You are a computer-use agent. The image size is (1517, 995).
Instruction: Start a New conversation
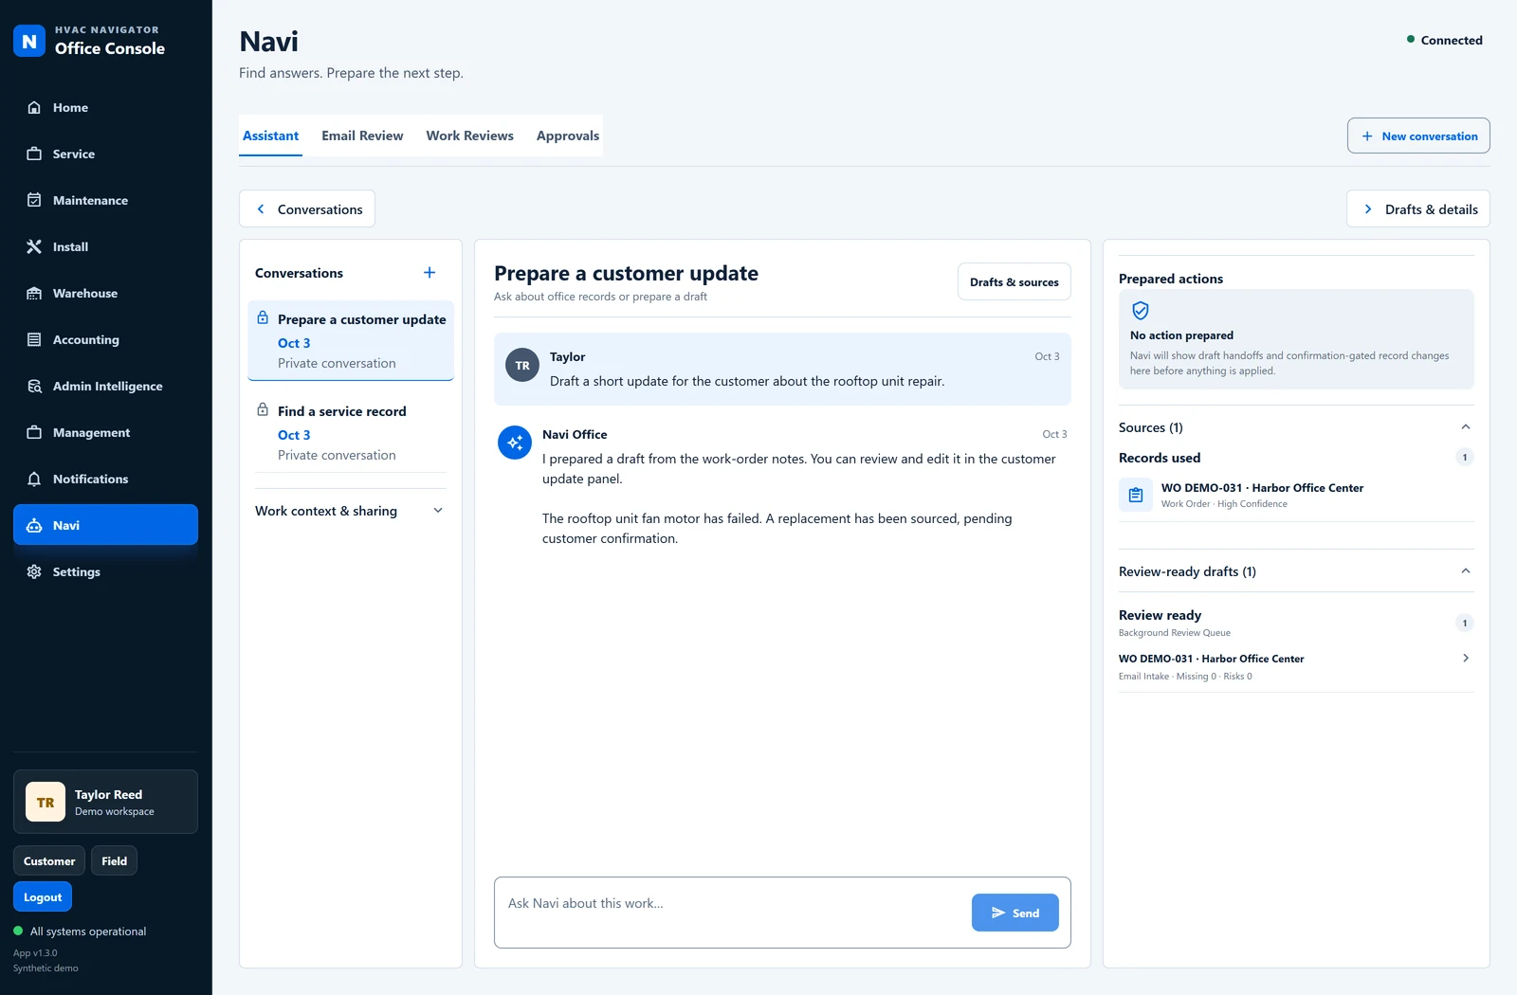pyautogui.click(x=1418, y=136)
